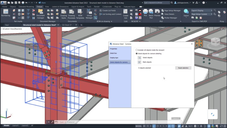Toggle object snap tracking in status bar
Viewport: 227px width, 128px height.
(169, 126)
